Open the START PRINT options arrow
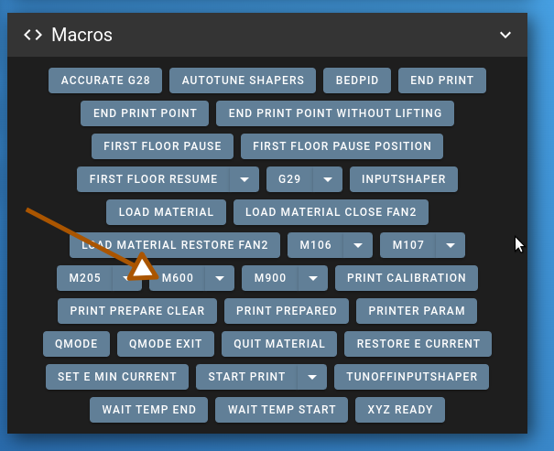The height and width of the screenshot is (451, 554). 311,377
